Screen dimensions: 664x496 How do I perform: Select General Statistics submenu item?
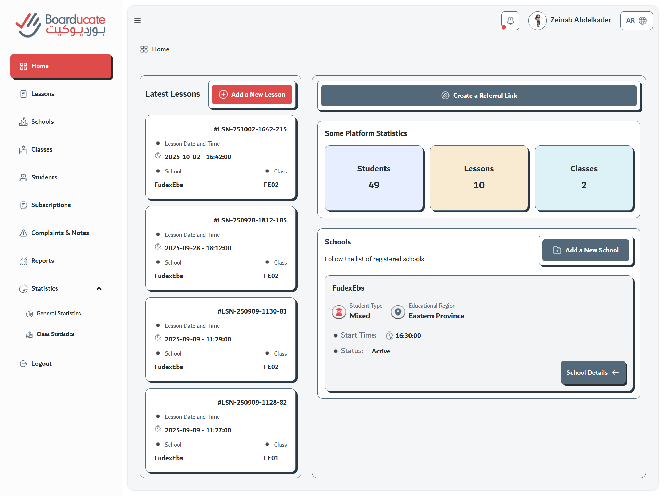58,314
